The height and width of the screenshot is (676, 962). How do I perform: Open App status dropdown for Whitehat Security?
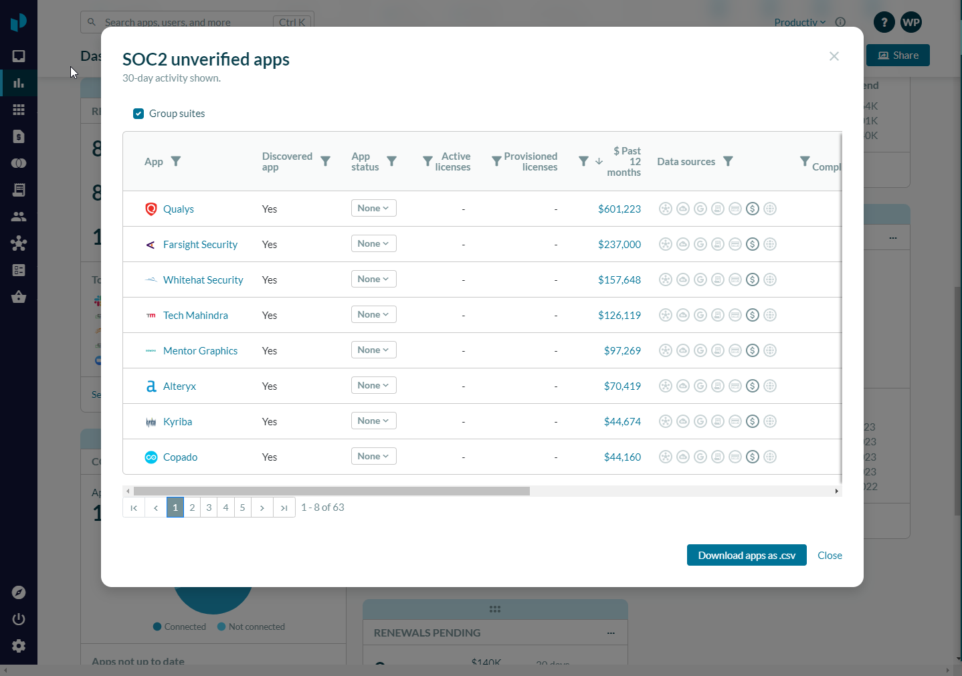pos(374,279)
